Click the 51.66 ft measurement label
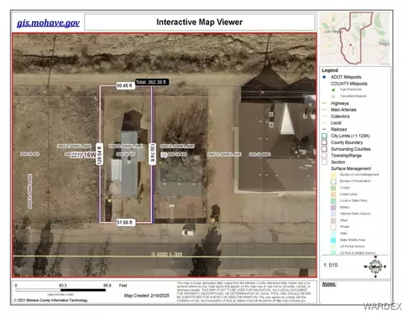Viewport: 403px width, 315px height. tap(125, 222)
